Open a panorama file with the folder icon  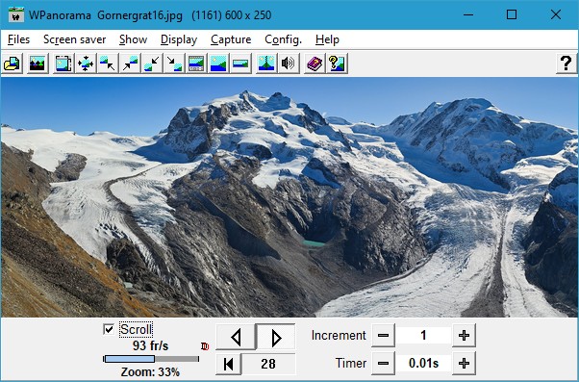tap(13, 64)
